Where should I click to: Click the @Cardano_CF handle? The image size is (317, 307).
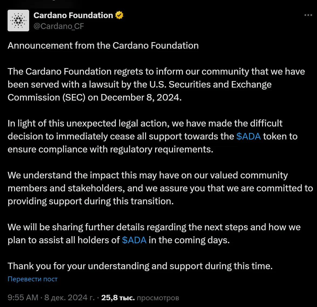click(x=59, y=26)
